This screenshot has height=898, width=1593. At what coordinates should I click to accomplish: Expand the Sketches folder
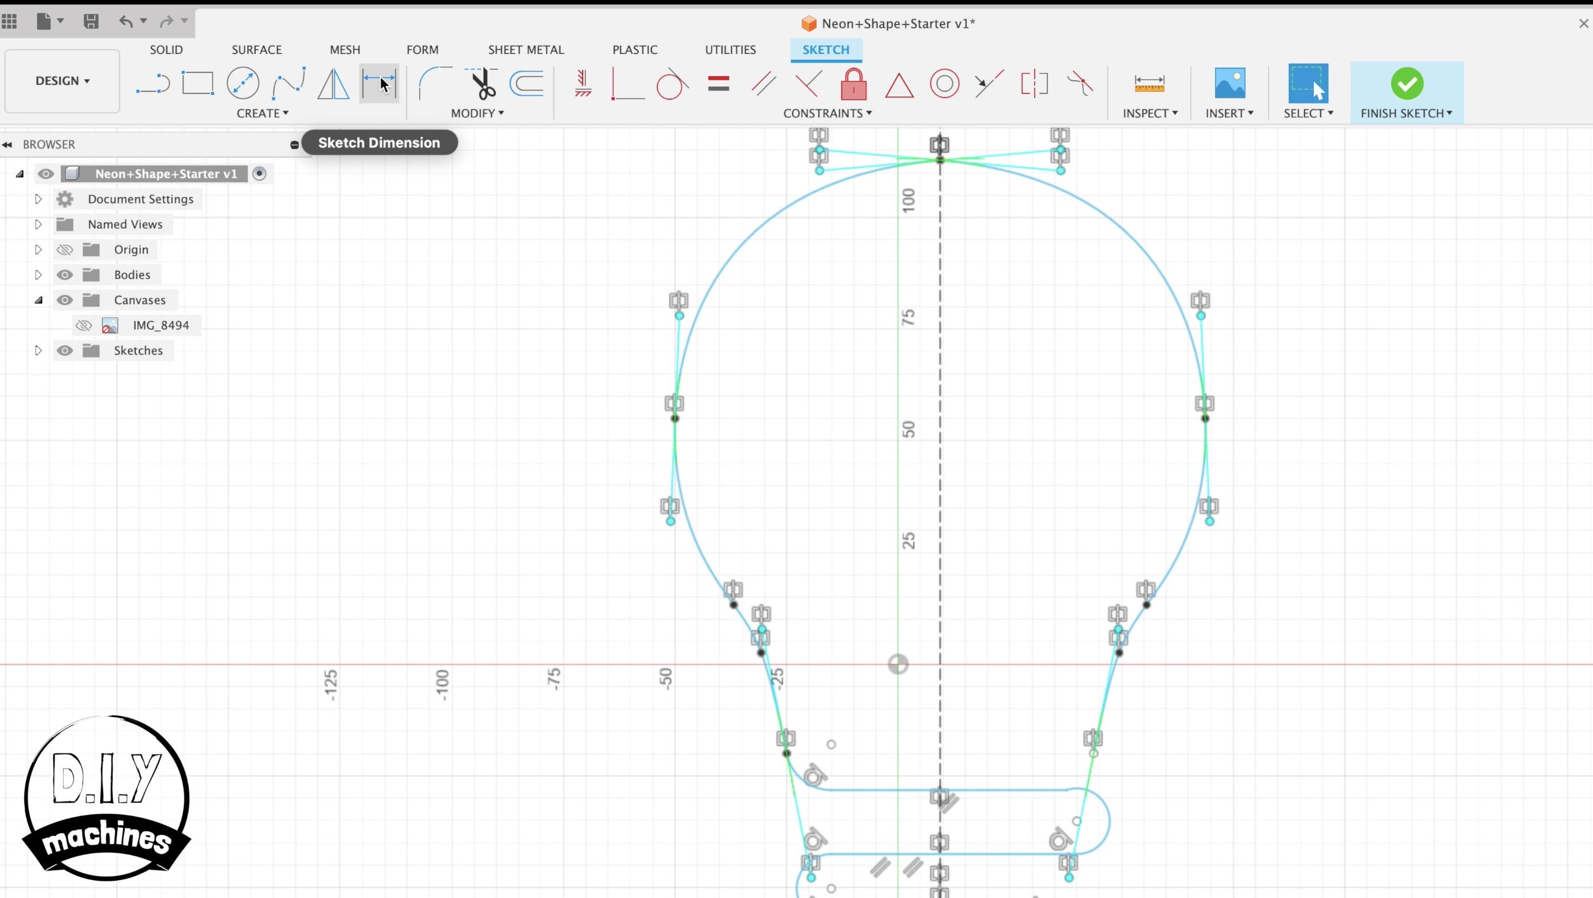(x=38, y=350)
